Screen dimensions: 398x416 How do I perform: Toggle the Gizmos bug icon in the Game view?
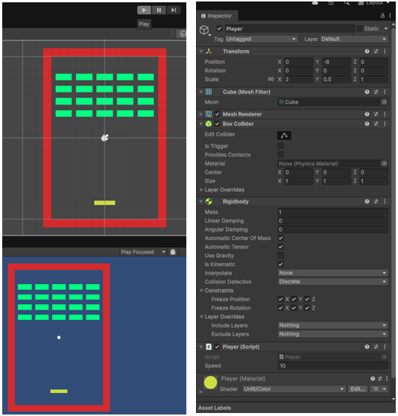173,252
